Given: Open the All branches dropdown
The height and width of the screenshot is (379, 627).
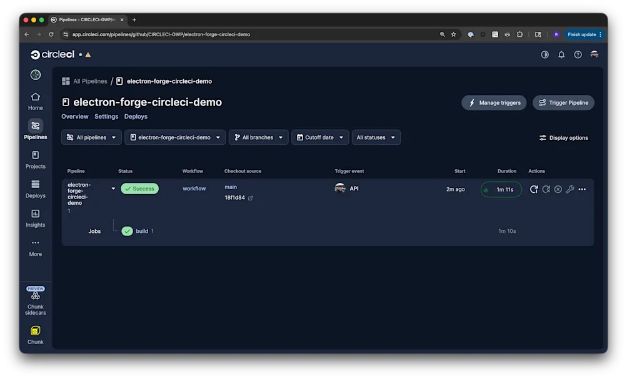Looking at the screenshot, I should tap(258, 137).
